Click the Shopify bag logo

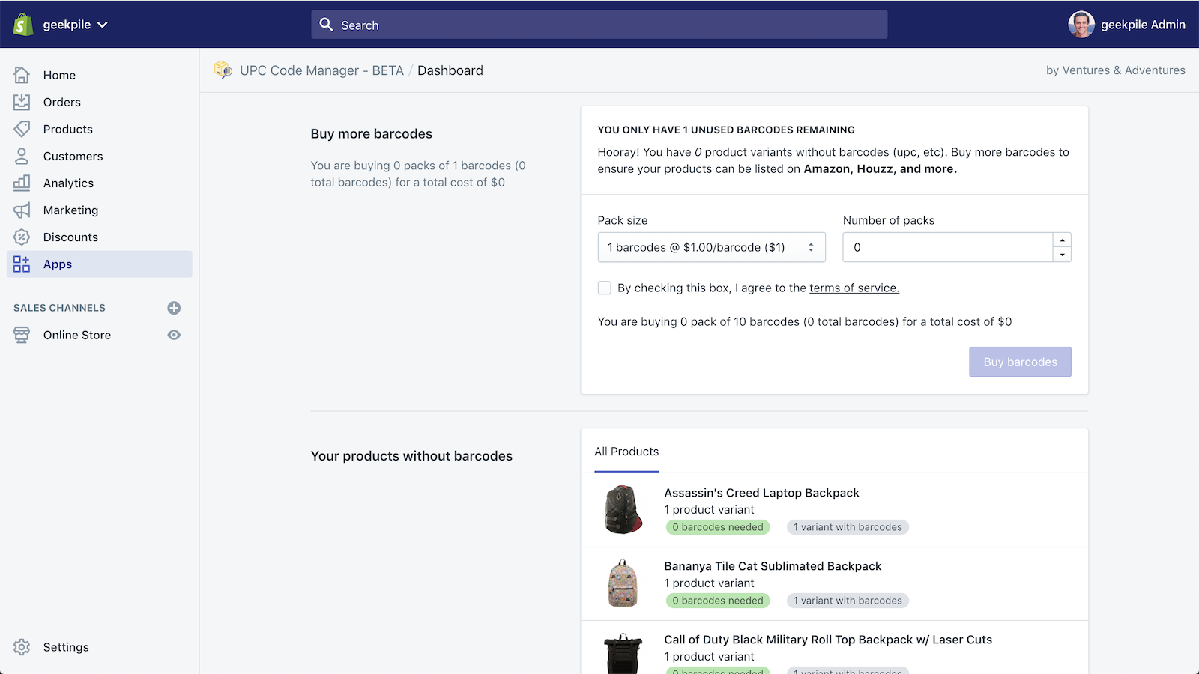click(23, 25)
